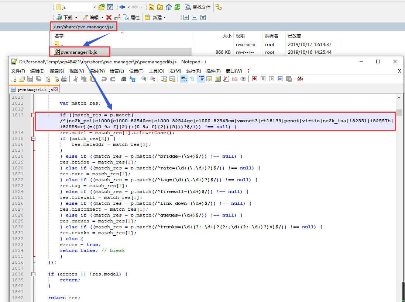Screen dimensions: 405x302
Task: Click the Save file icon in Notepad++
Action: pyautogui.click(x=31, y=79)
